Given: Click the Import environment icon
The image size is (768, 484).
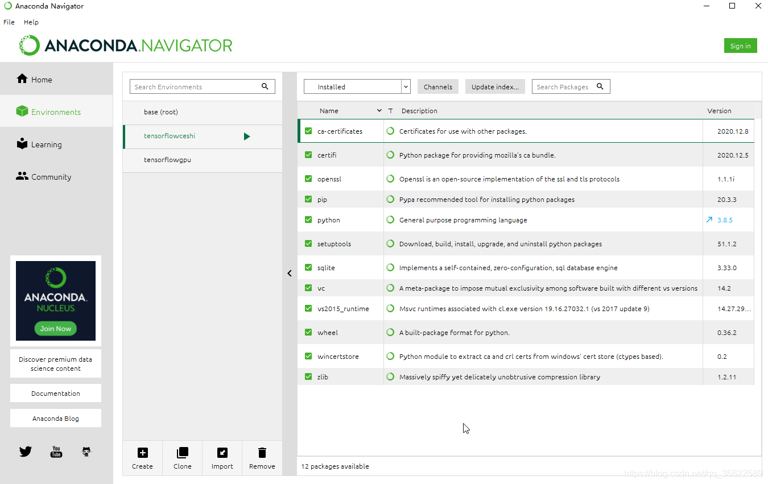Looking at the screenshot, I should 222,453.
